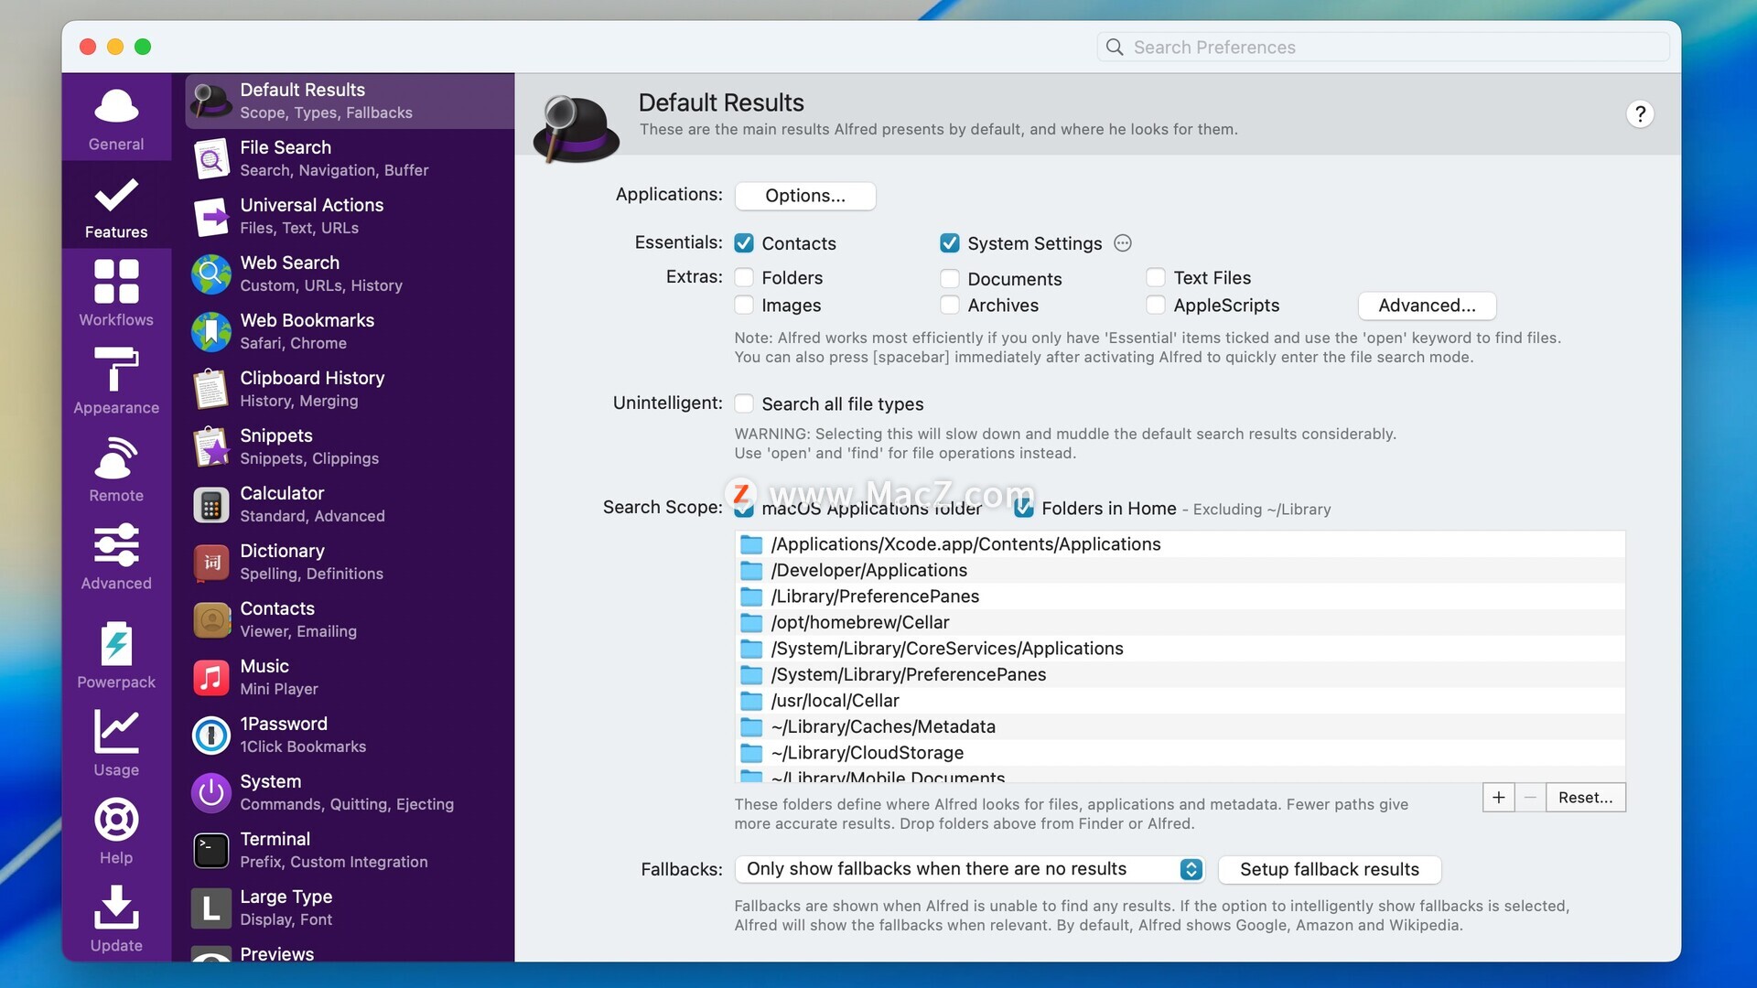Click the Setup fallback results button
The height and width of the screenshot is (988, 1757).
(1329, 869)
